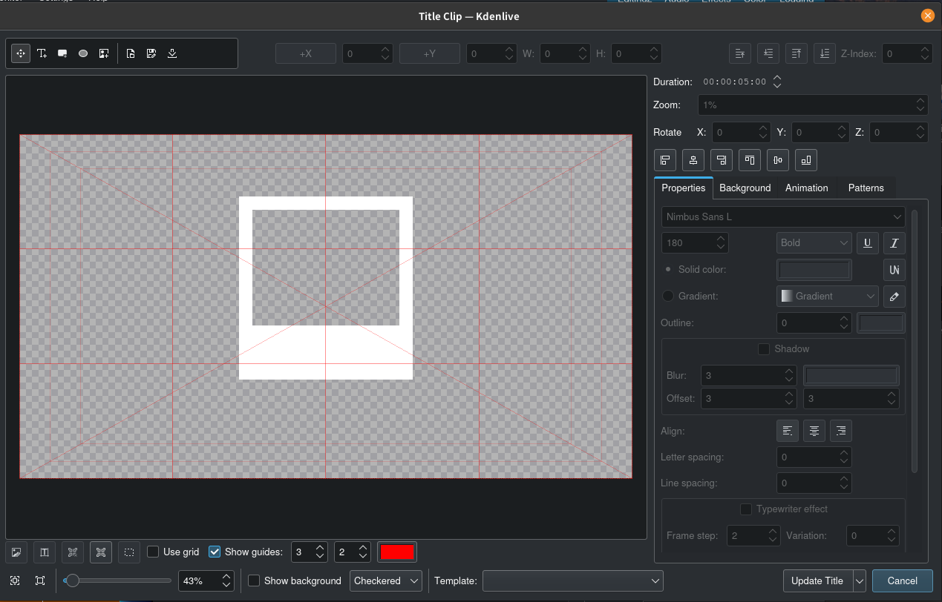Click the download title templates icon
The height and width of the screenshot is (602, 942).
click(172, 53)
